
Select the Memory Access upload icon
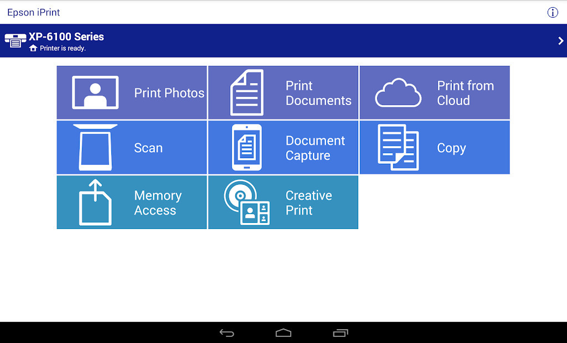95,202
